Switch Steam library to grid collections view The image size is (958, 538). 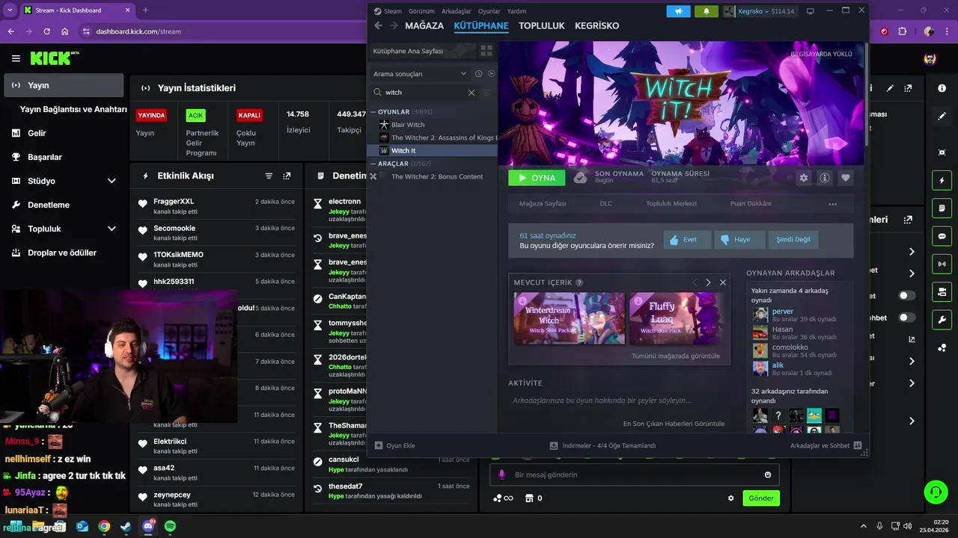click(486, 51)
